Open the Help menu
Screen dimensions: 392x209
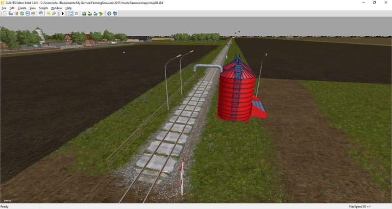(68, 8)
